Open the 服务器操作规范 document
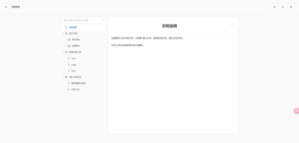 tap(78, 83)
